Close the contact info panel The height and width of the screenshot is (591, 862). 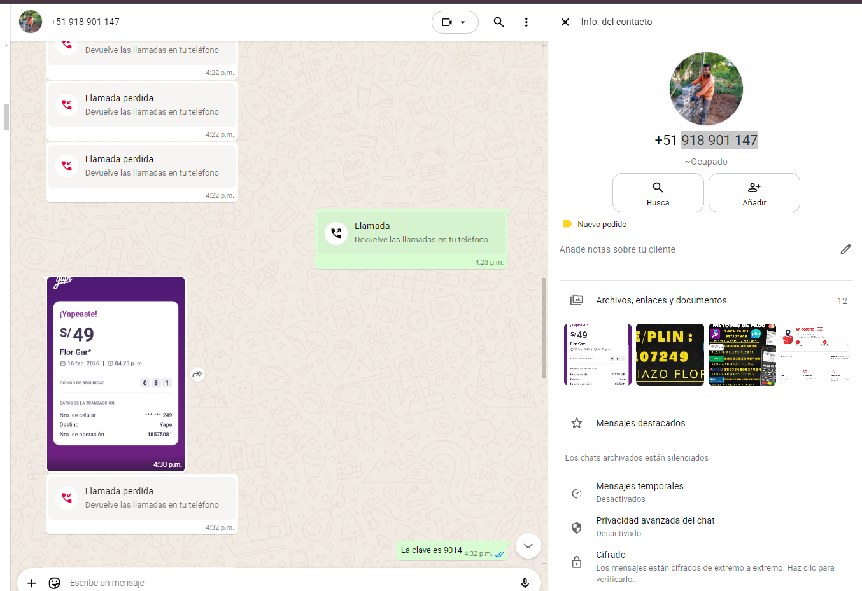click(565, 22)
